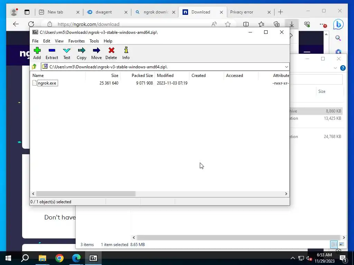The height and width of the screenshot is (265, 354).
Task: Select the Copy toolbar icon
Action: (82, 53)
